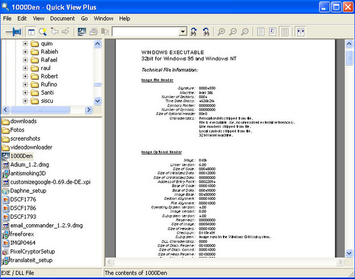Click the document vertical scroll thumb
The image size is (355, 279).
tap(349, 58)
